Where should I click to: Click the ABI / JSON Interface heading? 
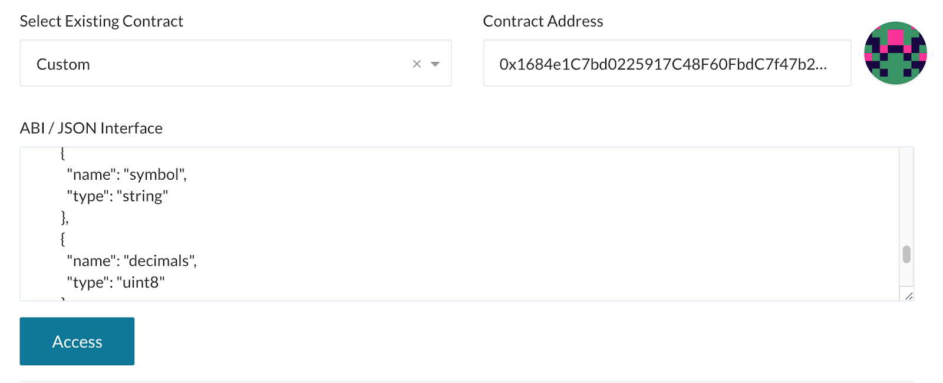(x=91, y=128)
